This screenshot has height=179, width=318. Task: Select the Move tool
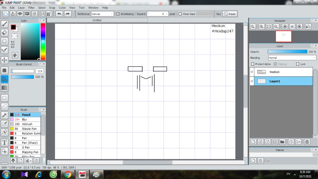point(4,60)
